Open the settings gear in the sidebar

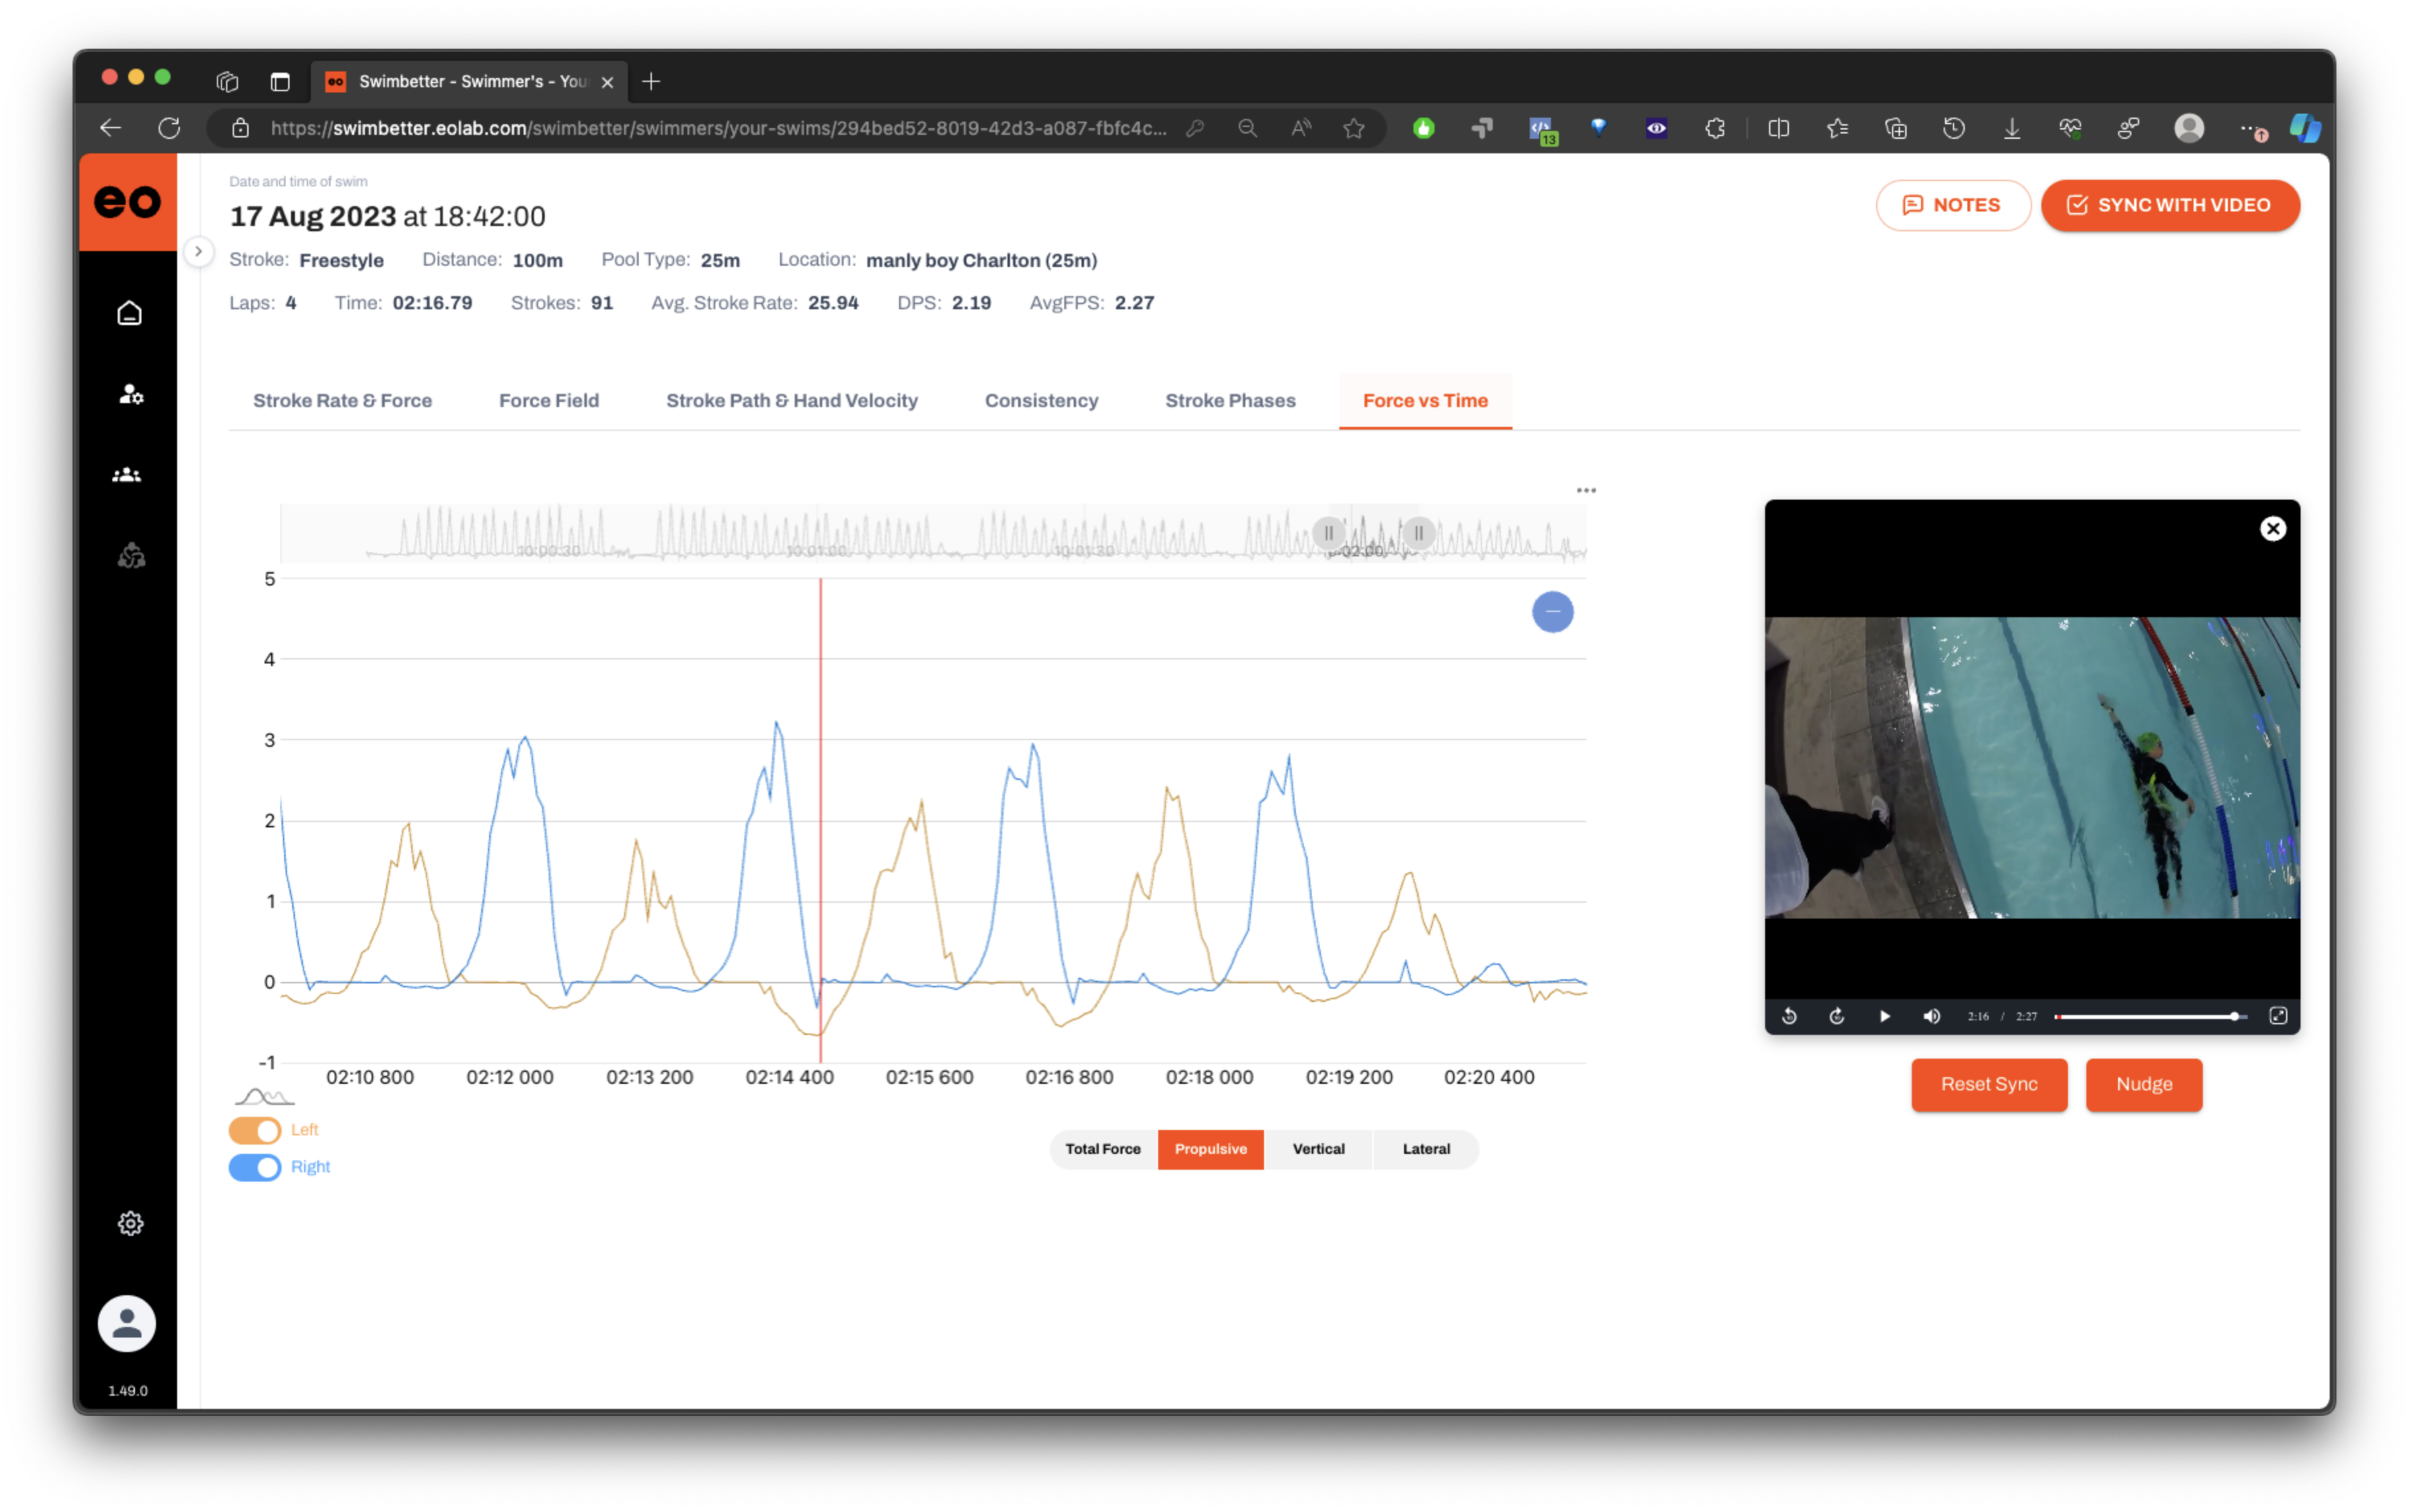pos(130,1223)
